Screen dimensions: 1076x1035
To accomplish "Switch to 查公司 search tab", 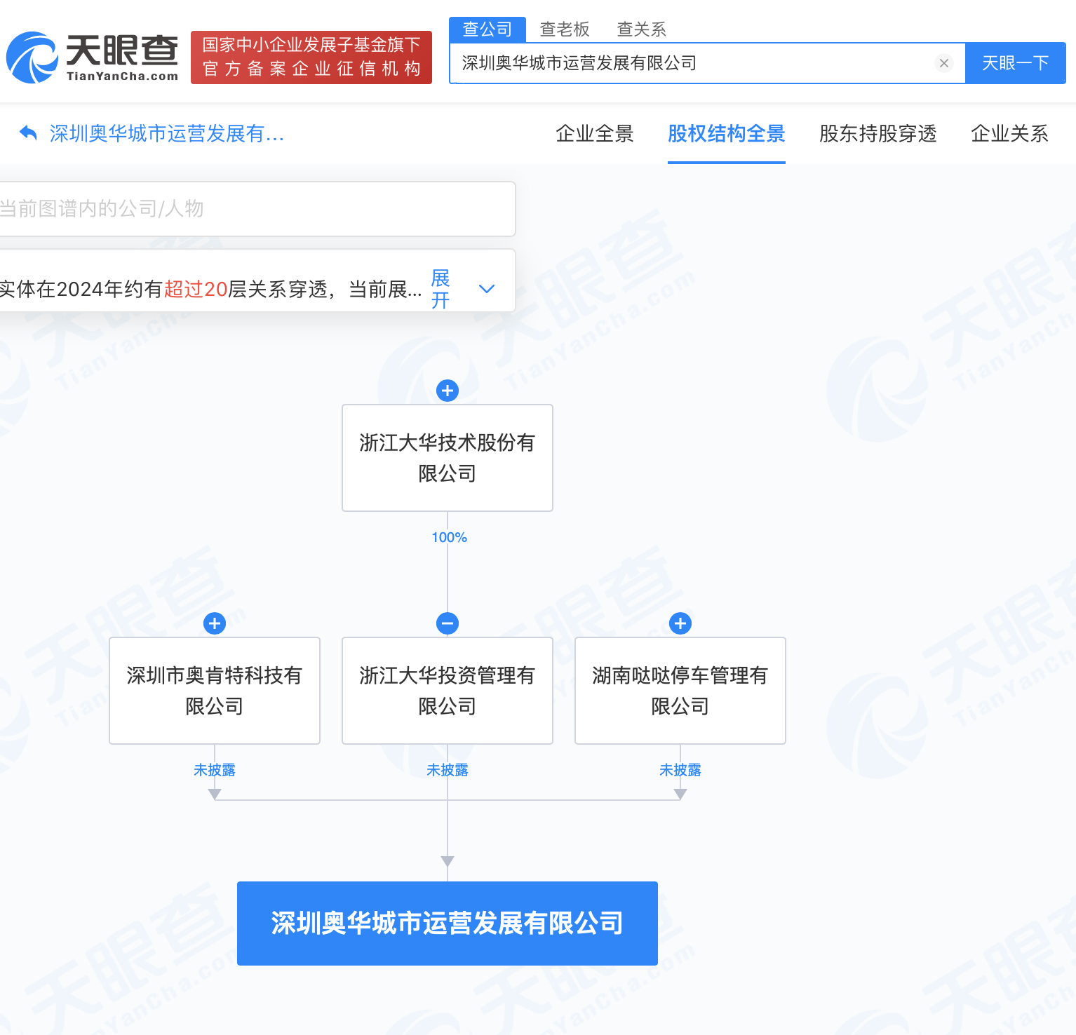I will (x=487, y=29).
